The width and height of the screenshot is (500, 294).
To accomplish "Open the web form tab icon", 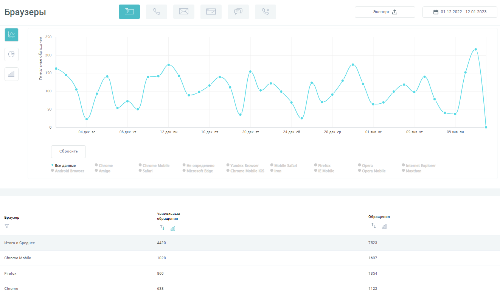I will pos(211,12).
